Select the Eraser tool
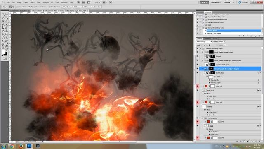Image resolution: width=264 pixels, height=149 pixels. (3, 31)
